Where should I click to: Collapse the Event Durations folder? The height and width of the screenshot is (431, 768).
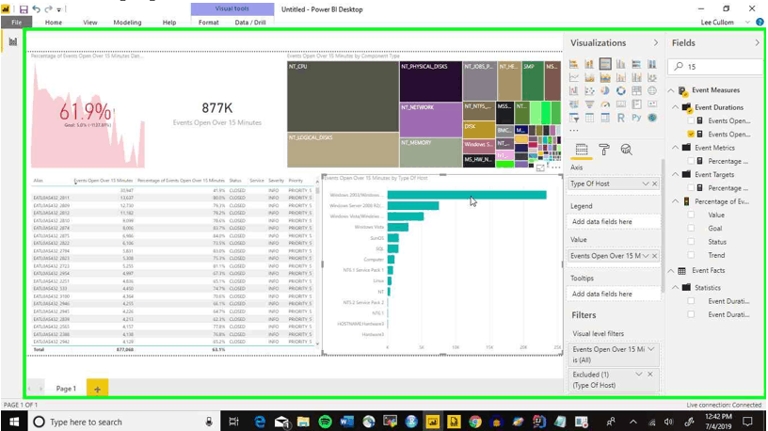tap(676, 107)
